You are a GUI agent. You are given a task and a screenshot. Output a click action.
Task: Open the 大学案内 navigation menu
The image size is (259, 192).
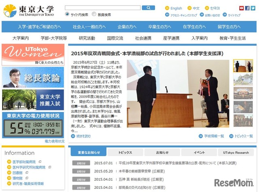click(x=21, y=38)
